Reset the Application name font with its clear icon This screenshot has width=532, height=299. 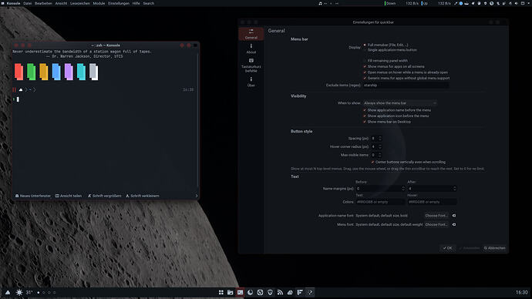(x=454, y=216)
